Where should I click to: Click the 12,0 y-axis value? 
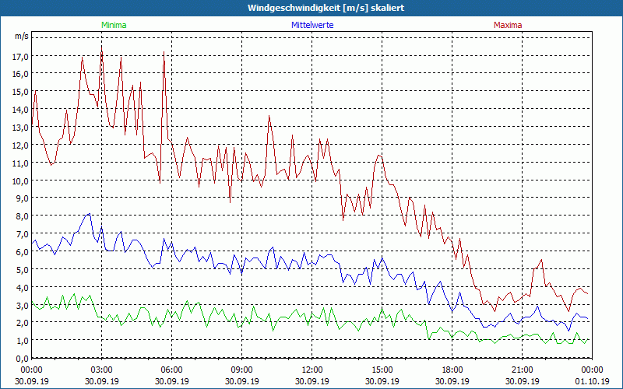(x=21, y=145)
